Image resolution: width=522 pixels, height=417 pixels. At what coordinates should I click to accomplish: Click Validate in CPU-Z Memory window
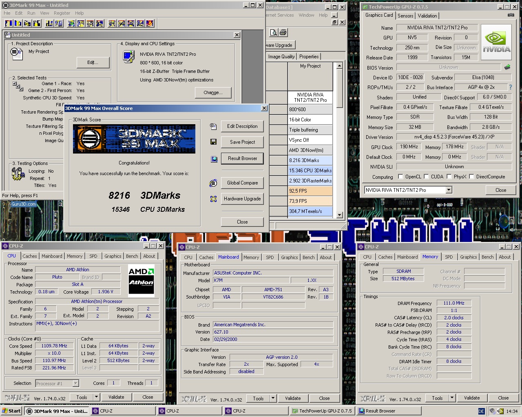tap(471, 398)
